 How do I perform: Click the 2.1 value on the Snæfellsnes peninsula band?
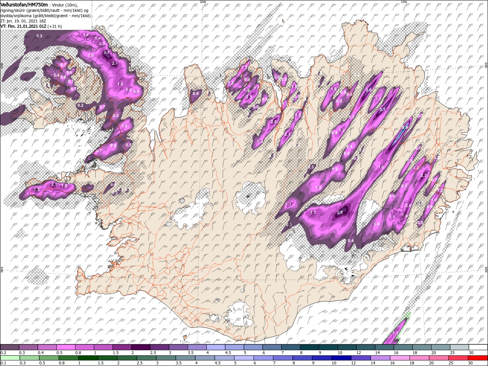click(54, 185)
